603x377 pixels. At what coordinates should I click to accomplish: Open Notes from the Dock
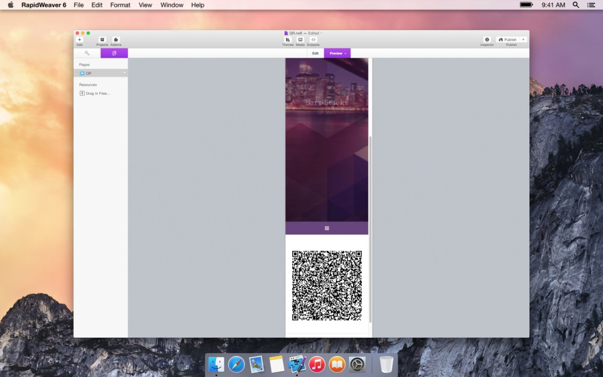click(x=276, y=364)
